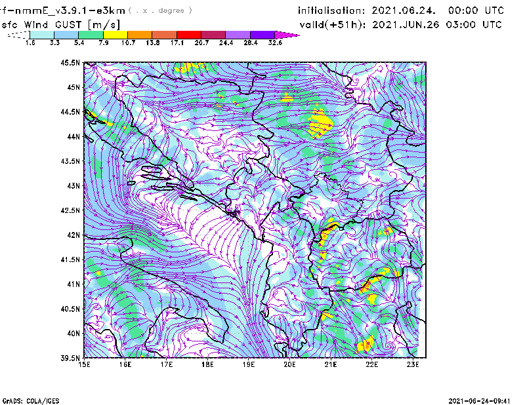Click the '41N' latitude label
This screenshot has height=405, width=525.
73,284
